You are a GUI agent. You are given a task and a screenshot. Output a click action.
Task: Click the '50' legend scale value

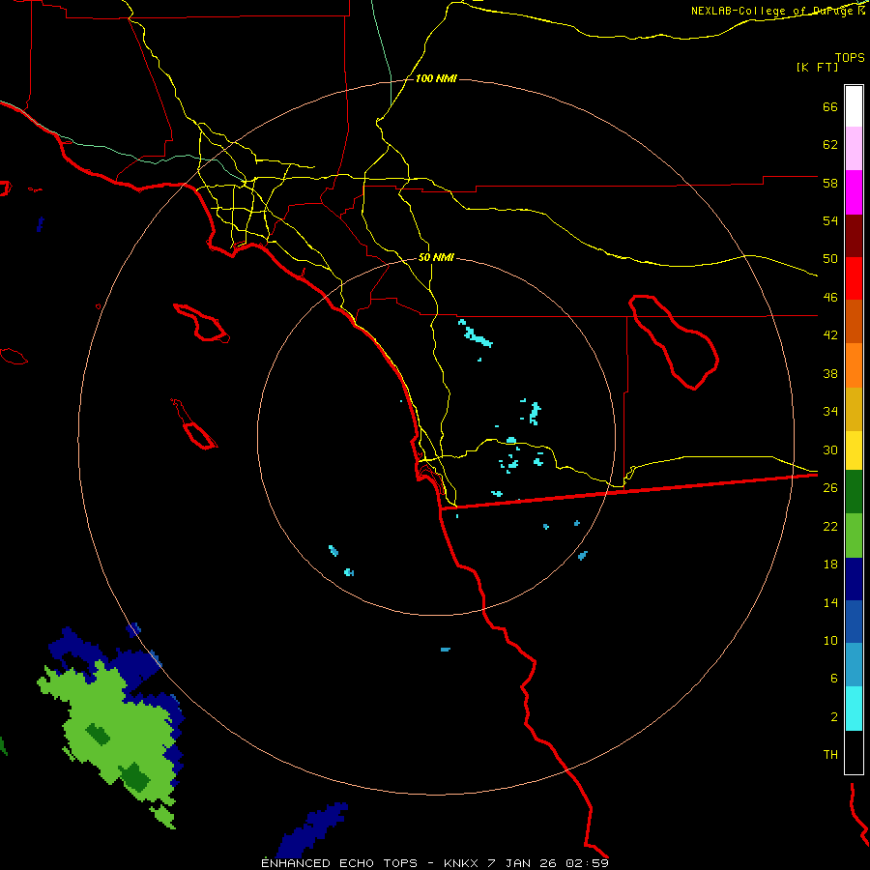tap(830, 259)
